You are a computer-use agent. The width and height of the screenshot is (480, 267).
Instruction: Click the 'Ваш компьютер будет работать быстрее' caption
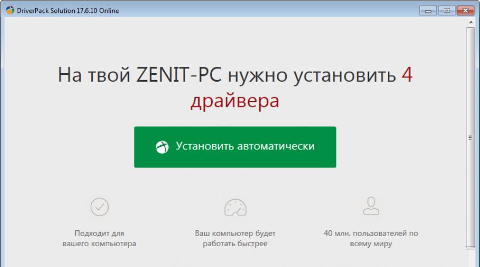[x=235, y=239]
